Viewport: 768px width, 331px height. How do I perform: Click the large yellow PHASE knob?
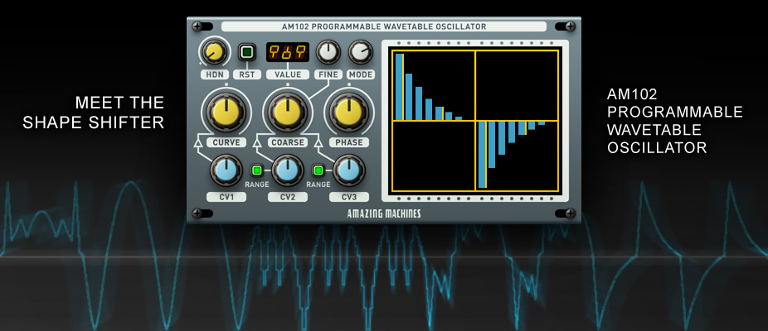click(348, 112)
